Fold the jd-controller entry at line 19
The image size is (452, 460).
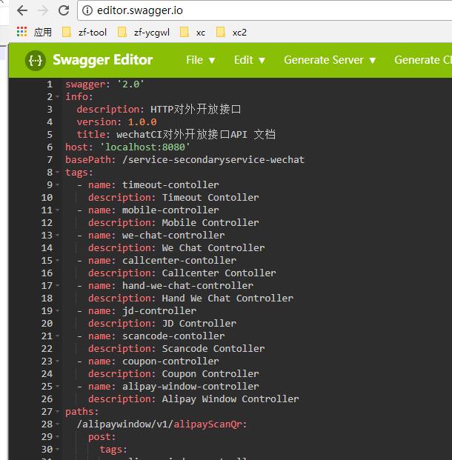[x=58, y=311]
